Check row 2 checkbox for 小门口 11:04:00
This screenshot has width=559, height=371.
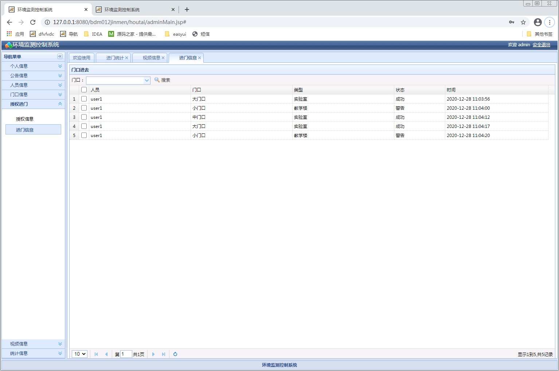pos(84,108)
